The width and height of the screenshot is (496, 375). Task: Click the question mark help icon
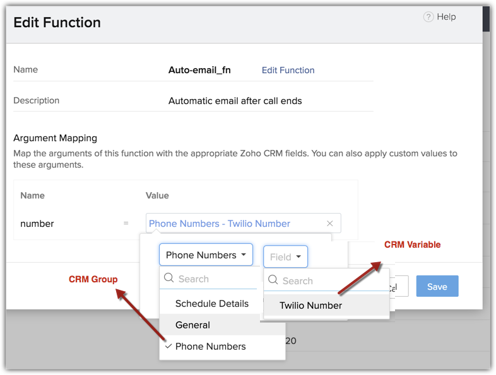pos(428,17)
